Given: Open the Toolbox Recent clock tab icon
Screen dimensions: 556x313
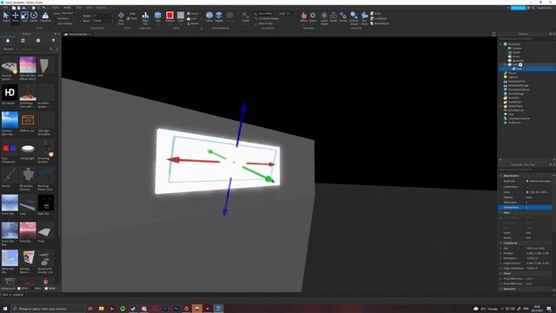Looking at the screenshot, I should click(x=38, y=41).
